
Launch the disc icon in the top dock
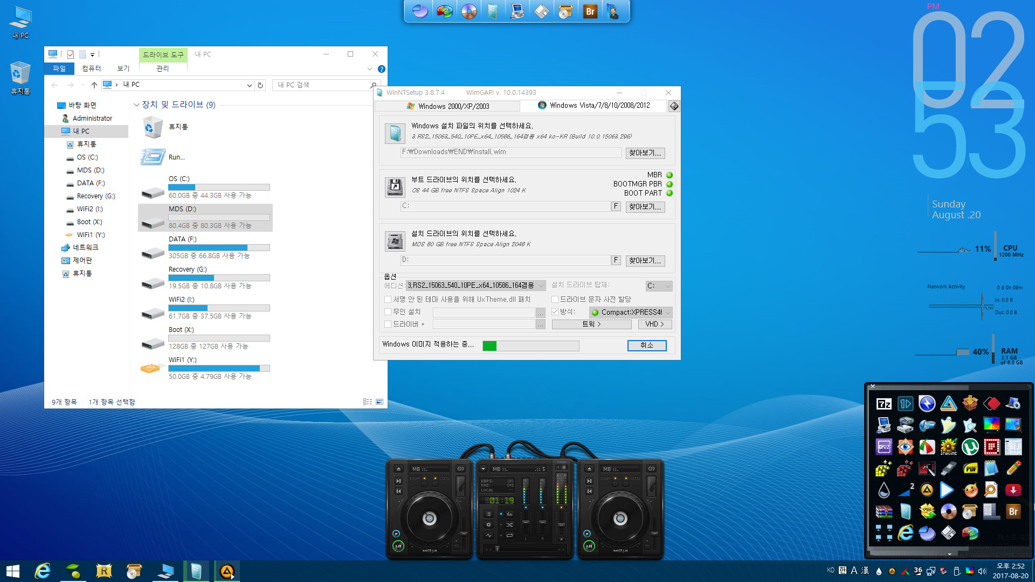click(x=469, y=11)
